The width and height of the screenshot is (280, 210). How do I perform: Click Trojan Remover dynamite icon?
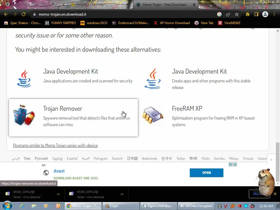point(24,115)
